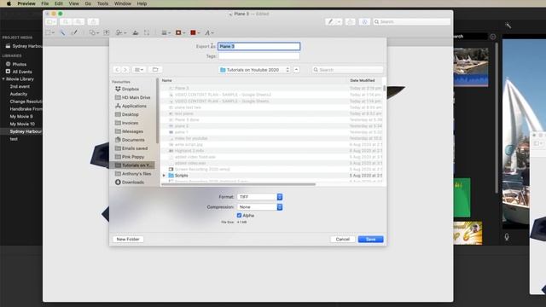The width and height of the screenshot is (546, 307).
Task: Open the File menu
Action: [45, 3]
